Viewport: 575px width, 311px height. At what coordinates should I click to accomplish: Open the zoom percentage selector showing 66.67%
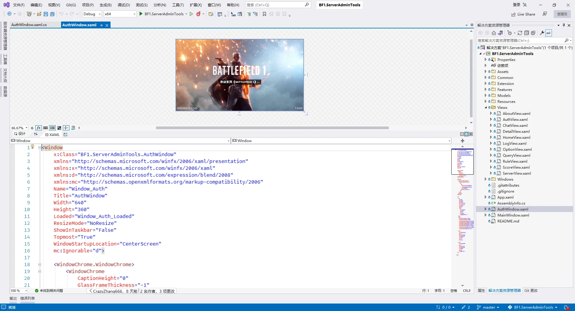pyautogui.click(x=19, y=128)
